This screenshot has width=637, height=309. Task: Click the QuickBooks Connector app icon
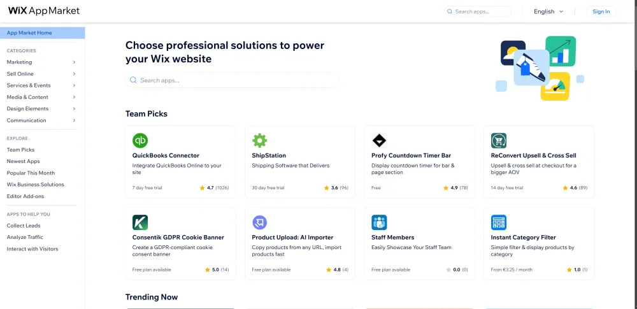coord(140,141)
